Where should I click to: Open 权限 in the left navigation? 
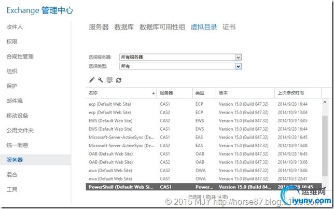(x=12, y=41)
